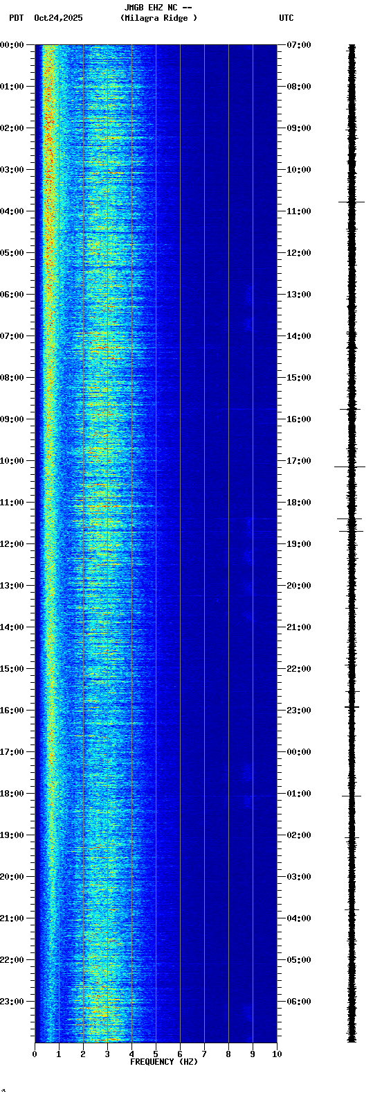Click the 05:00 PDT time label
The height and width of the screenshot is (1098, 382).
(x=12, y=253)
